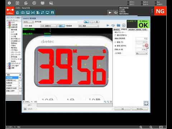Open the target image dropdown

pos(89,26)
